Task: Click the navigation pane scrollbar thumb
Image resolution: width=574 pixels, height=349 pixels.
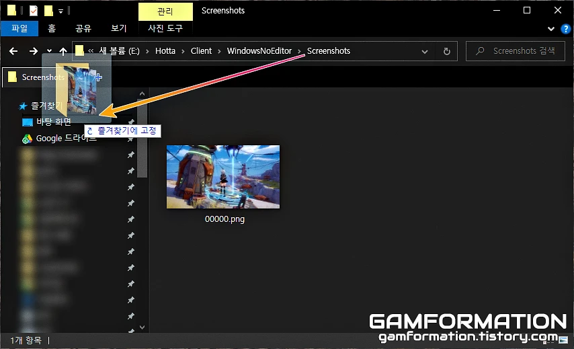Action: tap(142, 139)
